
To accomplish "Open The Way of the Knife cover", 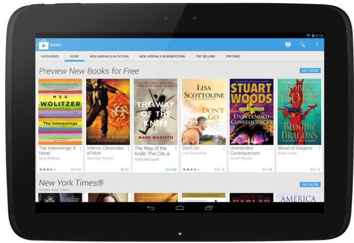I will [156, 112].
